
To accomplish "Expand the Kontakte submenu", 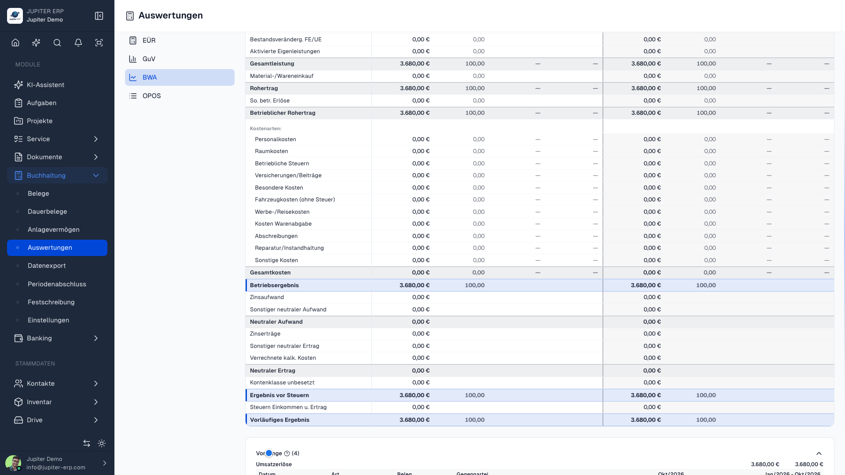I will pyautogui.click(x=96, y=384).
